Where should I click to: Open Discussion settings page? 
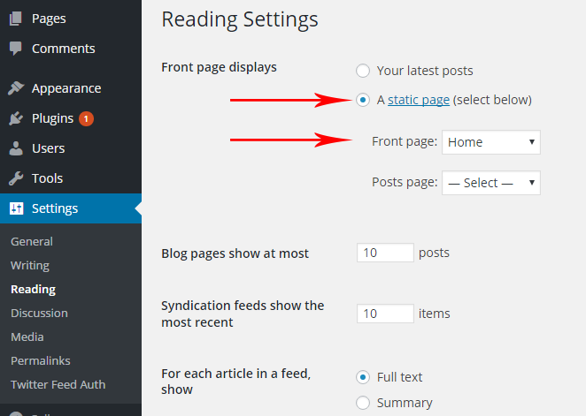coord(39,313)
